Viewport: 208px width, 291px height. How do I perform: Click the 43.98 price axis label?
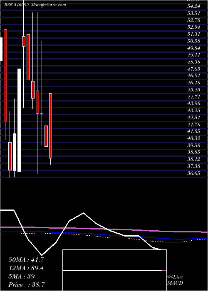click(x=194, y=104)
